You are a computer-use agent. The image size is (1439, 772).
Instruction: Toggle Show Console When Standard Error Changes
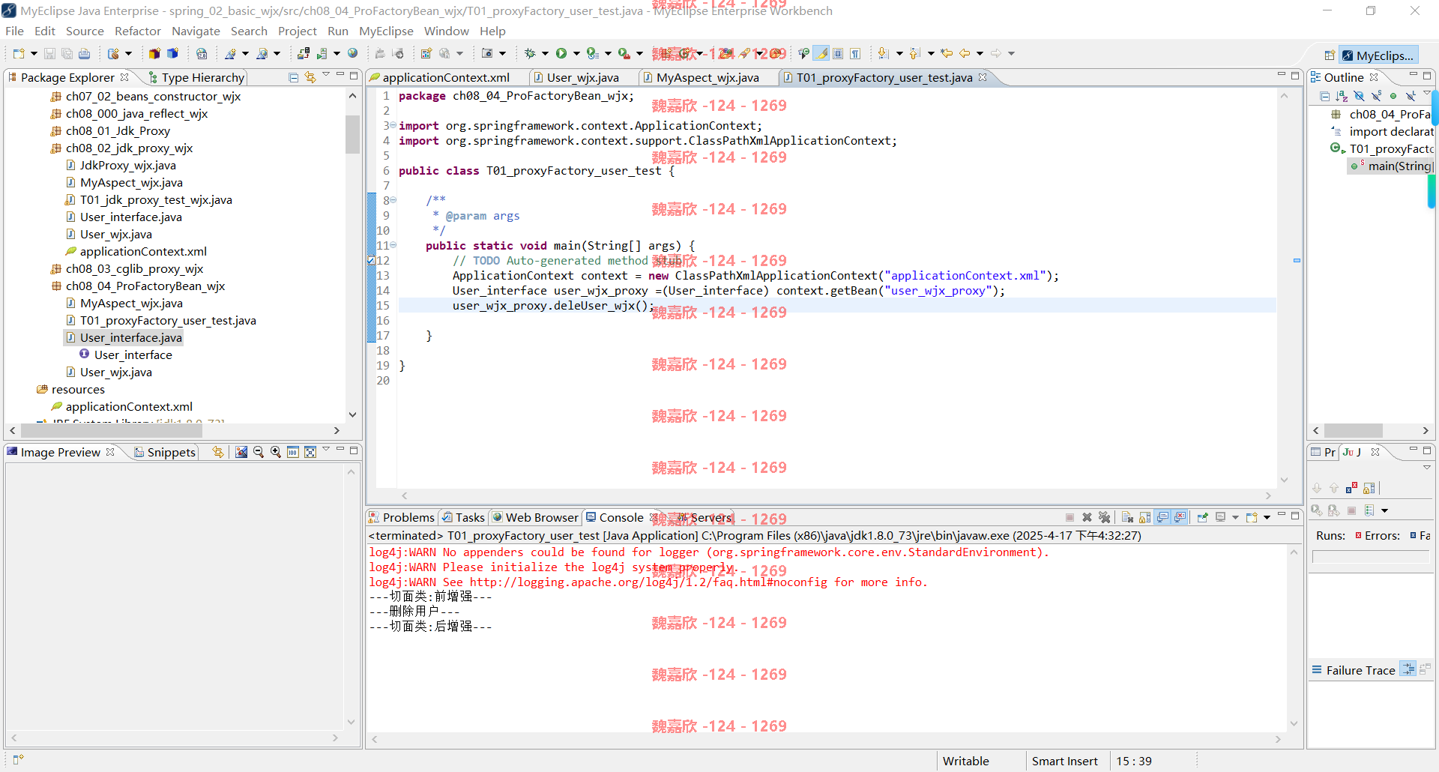coord(1180,517)
